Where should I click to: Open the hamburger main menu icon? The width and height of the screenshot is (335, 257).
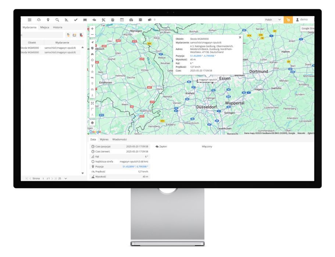click(x=30, y=20)
